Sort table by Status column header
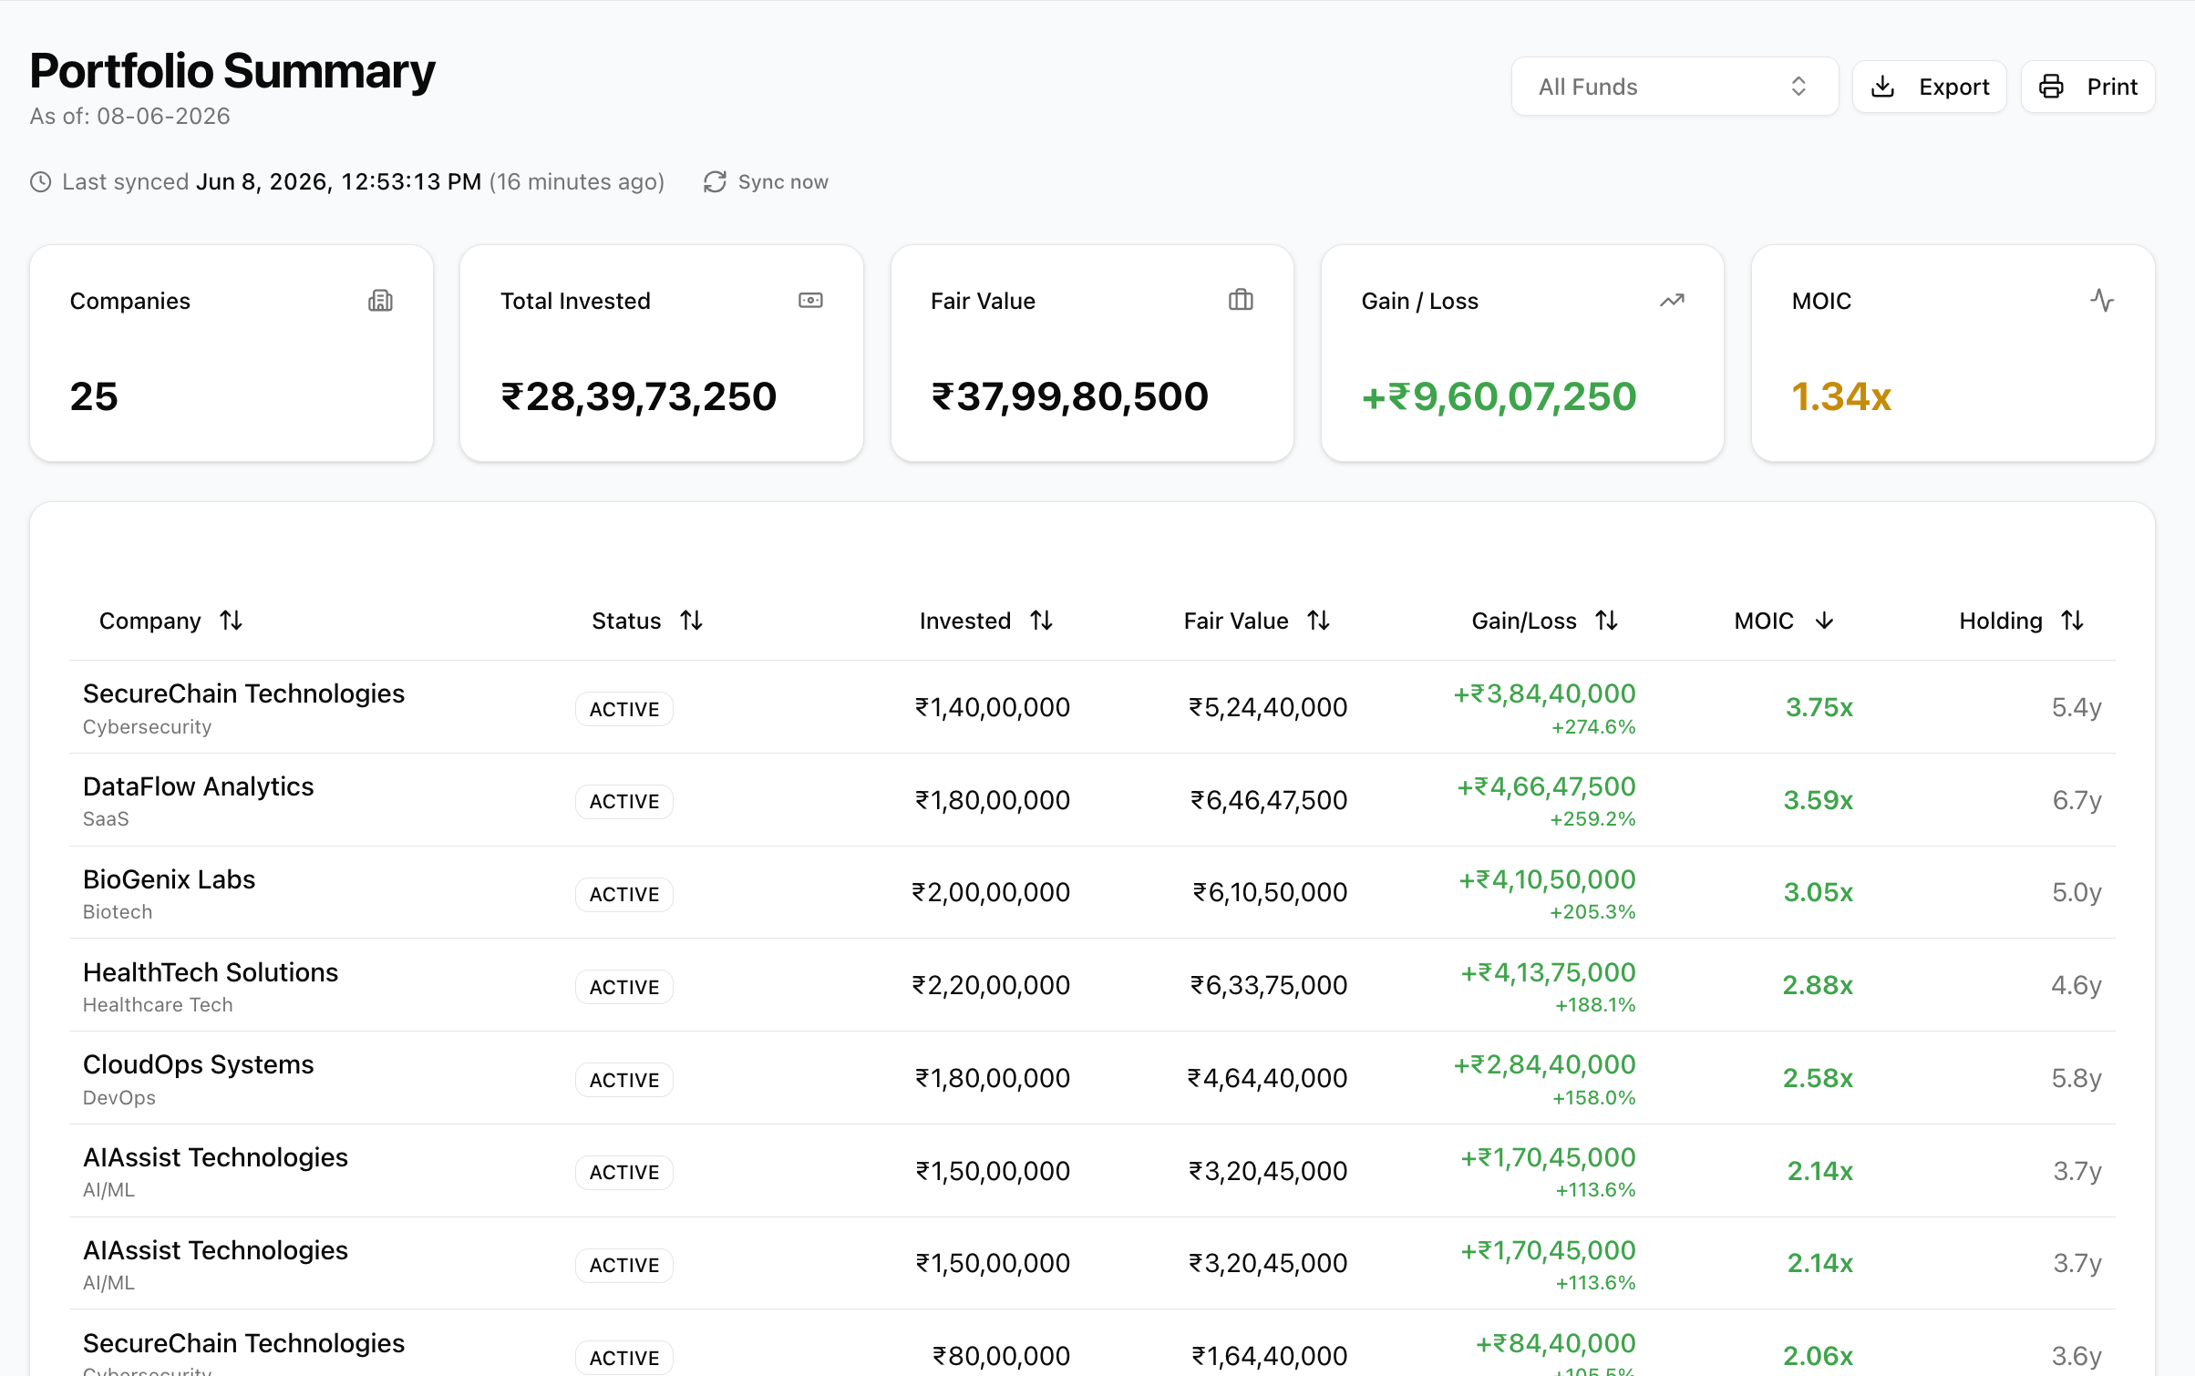The height and width of the screenshot is (1376, 2195). pos(647,621)
